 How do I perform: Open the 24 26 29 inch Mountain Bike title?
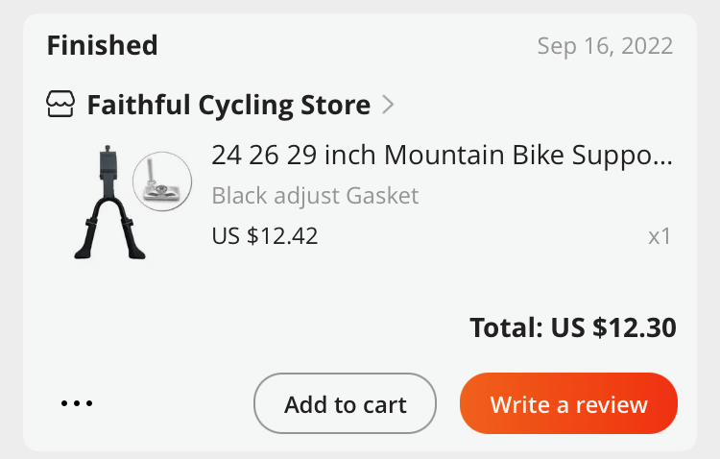click(442, 155)
